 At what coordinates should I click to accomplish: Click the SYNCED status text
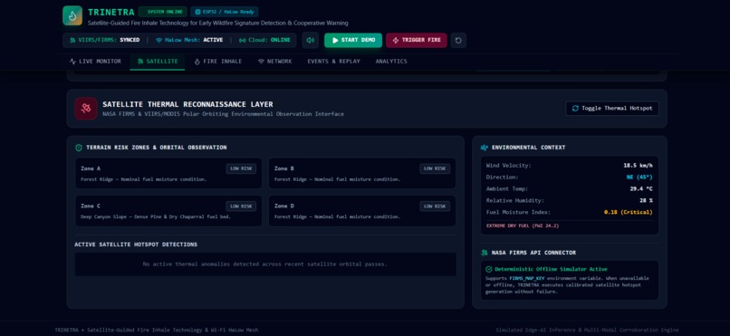click(x=130, y=40)
